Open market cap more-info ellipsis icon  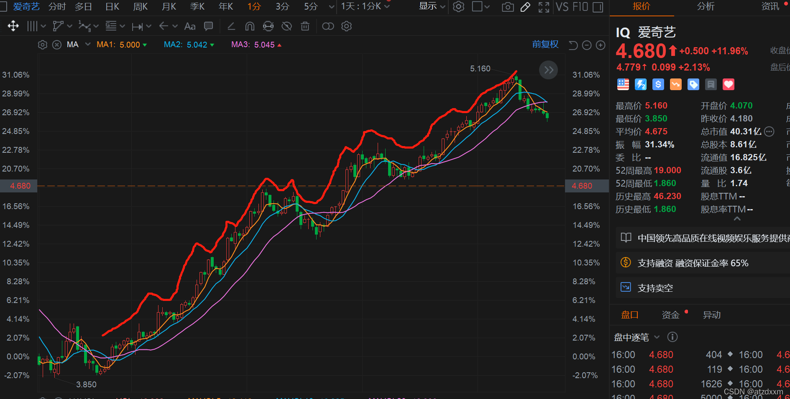pos(769,132)
